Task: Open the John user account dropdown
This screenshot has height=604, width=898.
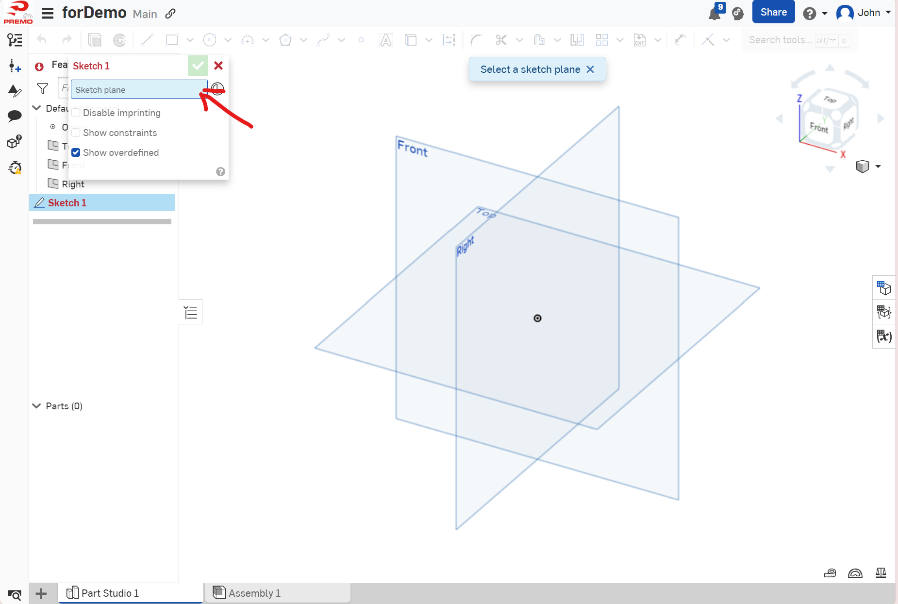Action: [864, 13]
